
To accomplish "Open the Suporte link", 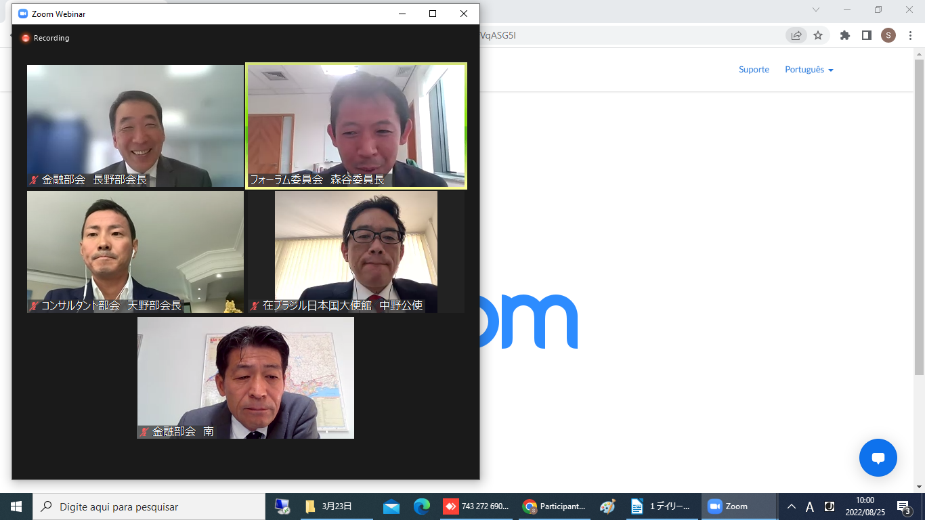I will pyautogui.click(x=754, y=70).
